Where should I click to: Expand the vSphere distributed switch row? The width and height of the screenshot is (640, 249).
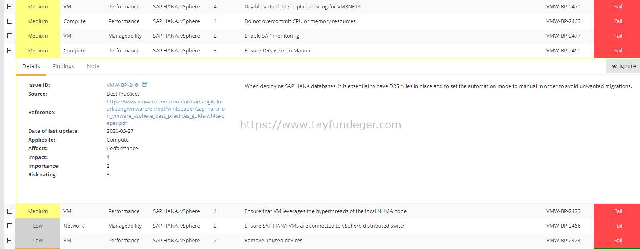tap(10, 226)
